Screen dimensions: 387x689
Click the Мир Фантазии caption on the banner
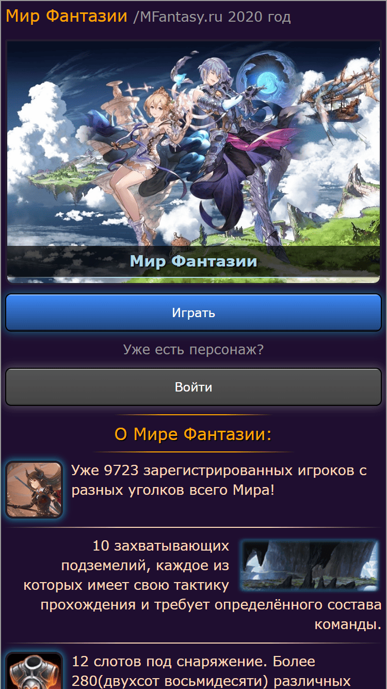tap(193, 261)
